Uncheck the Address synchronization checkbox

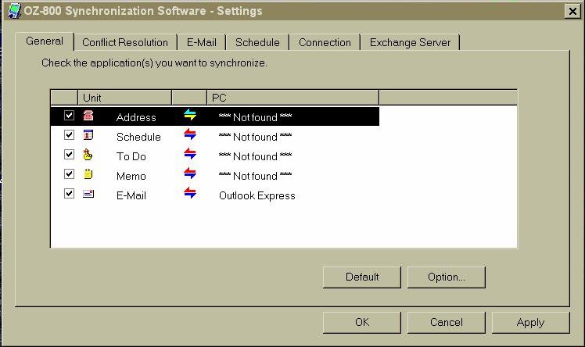pos(69,116)
